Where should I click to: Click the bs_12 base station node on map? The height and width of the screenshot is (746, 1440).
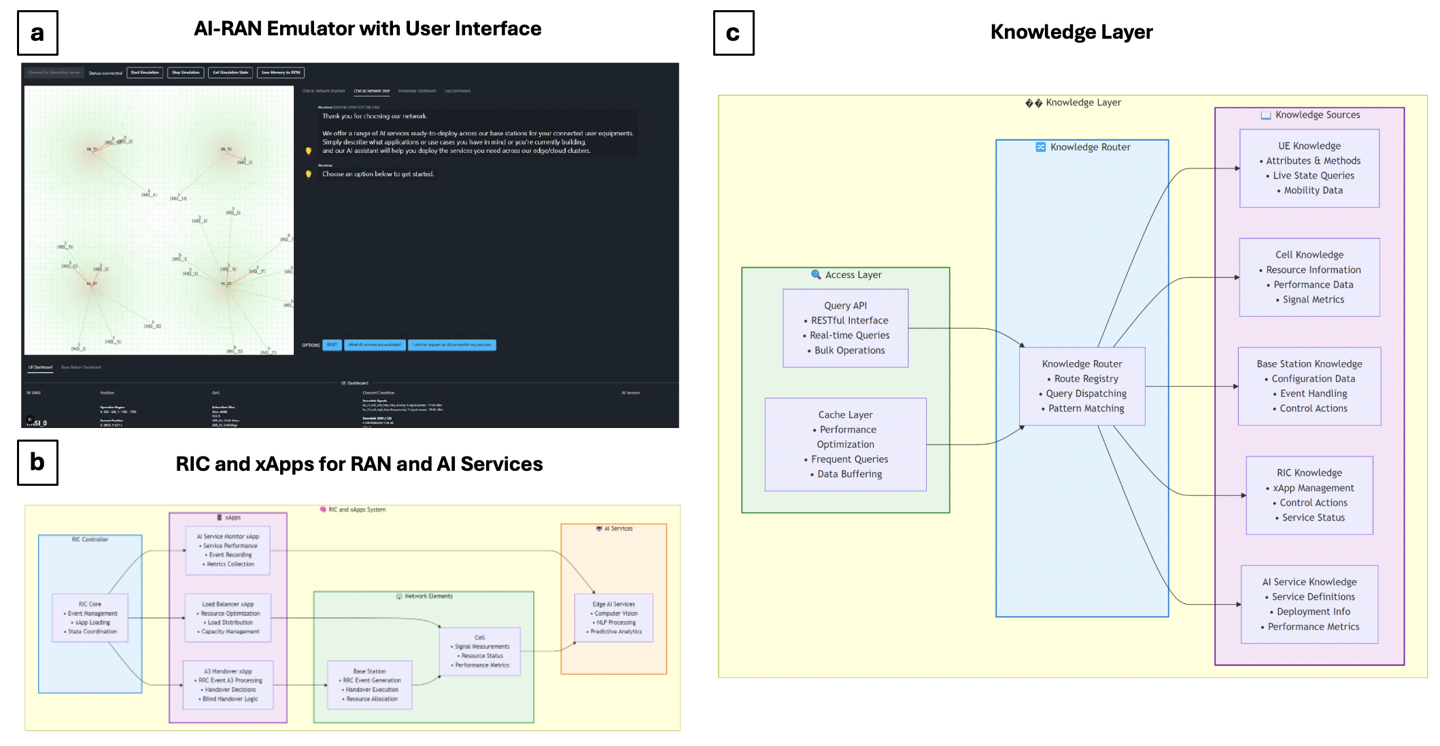click(227, 152)
